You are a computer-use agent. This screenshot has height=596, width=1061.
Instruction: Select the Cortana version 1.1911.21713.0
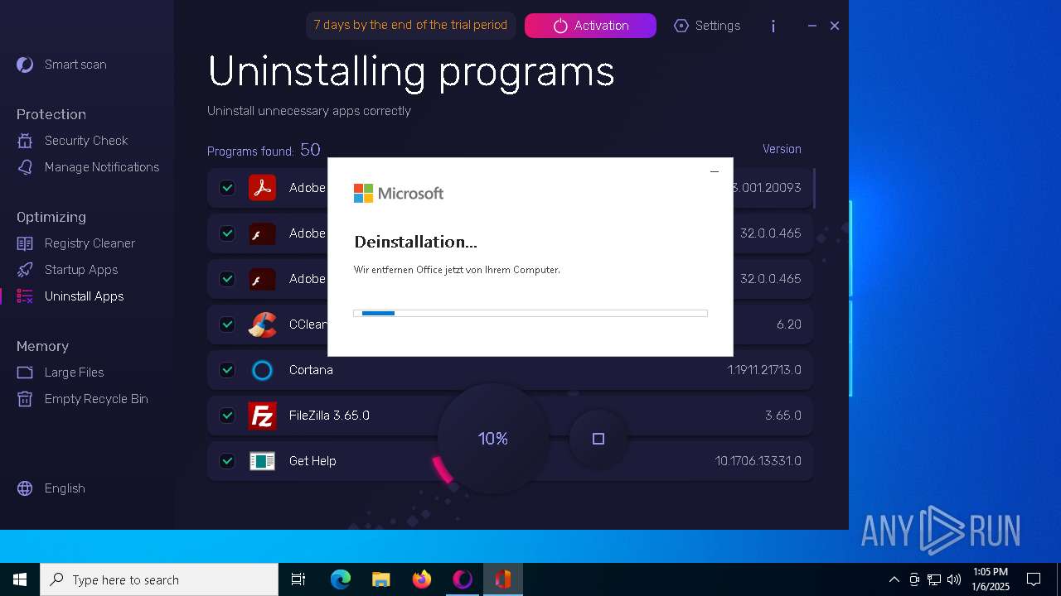tap(764, 370)
